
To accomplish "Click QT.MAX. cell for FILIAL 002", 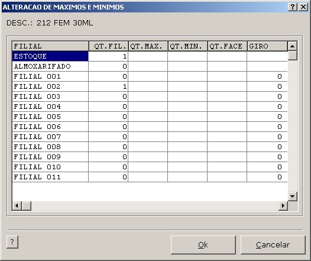I will pos(148,86).
